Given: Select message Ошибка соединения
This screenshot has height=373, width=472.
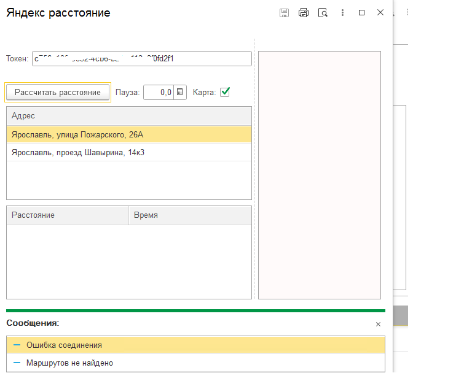Looking at the screenshot, I should pos(195,345).
